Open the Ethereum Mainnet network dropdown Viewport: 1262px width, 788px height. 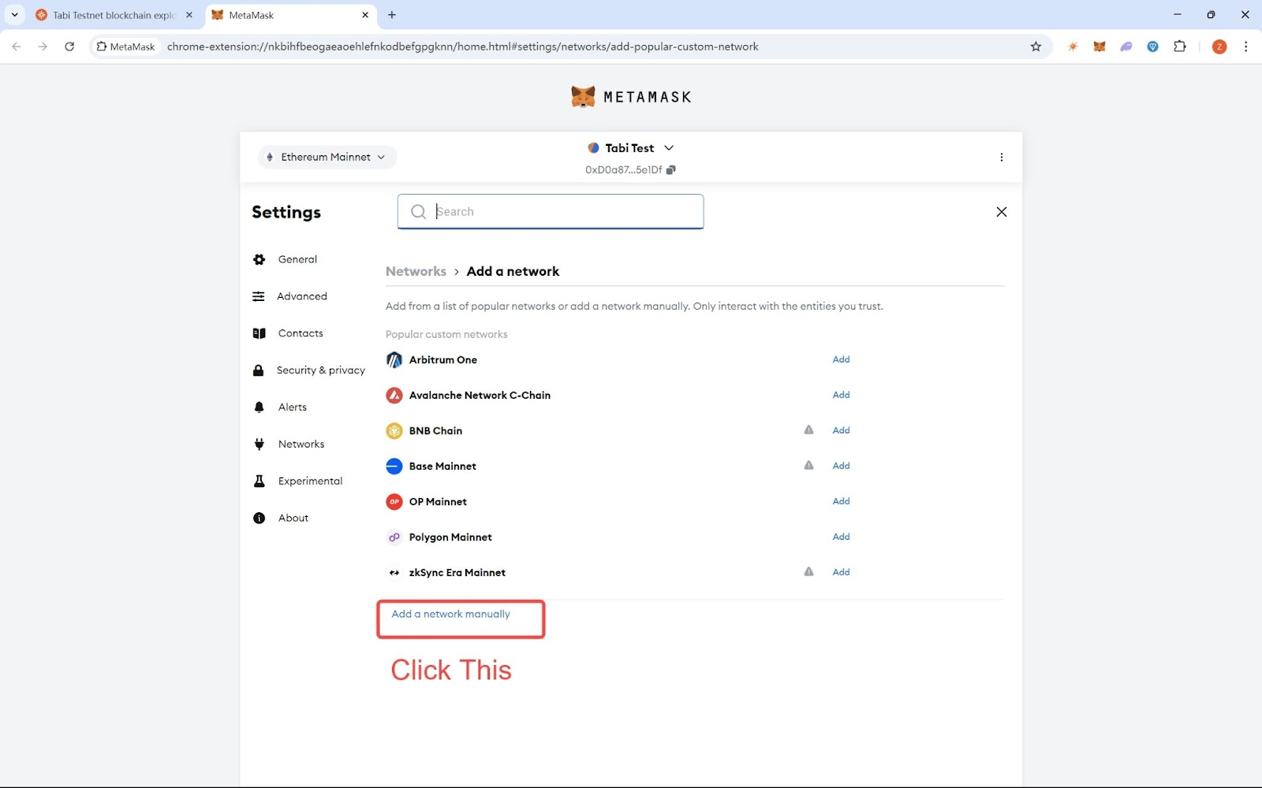point(327,157)
